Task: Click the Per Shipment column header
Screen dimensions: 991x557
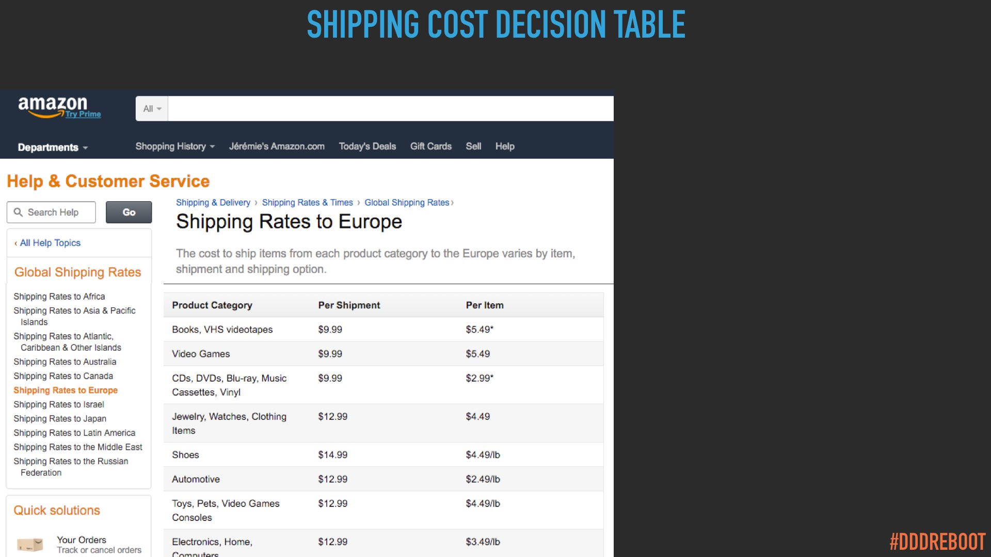Action: click(x=349, y=305)
